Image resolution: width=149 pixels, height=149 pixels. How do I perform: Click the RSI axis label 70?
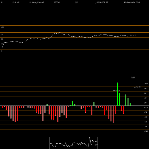click(x=2, y=34)
